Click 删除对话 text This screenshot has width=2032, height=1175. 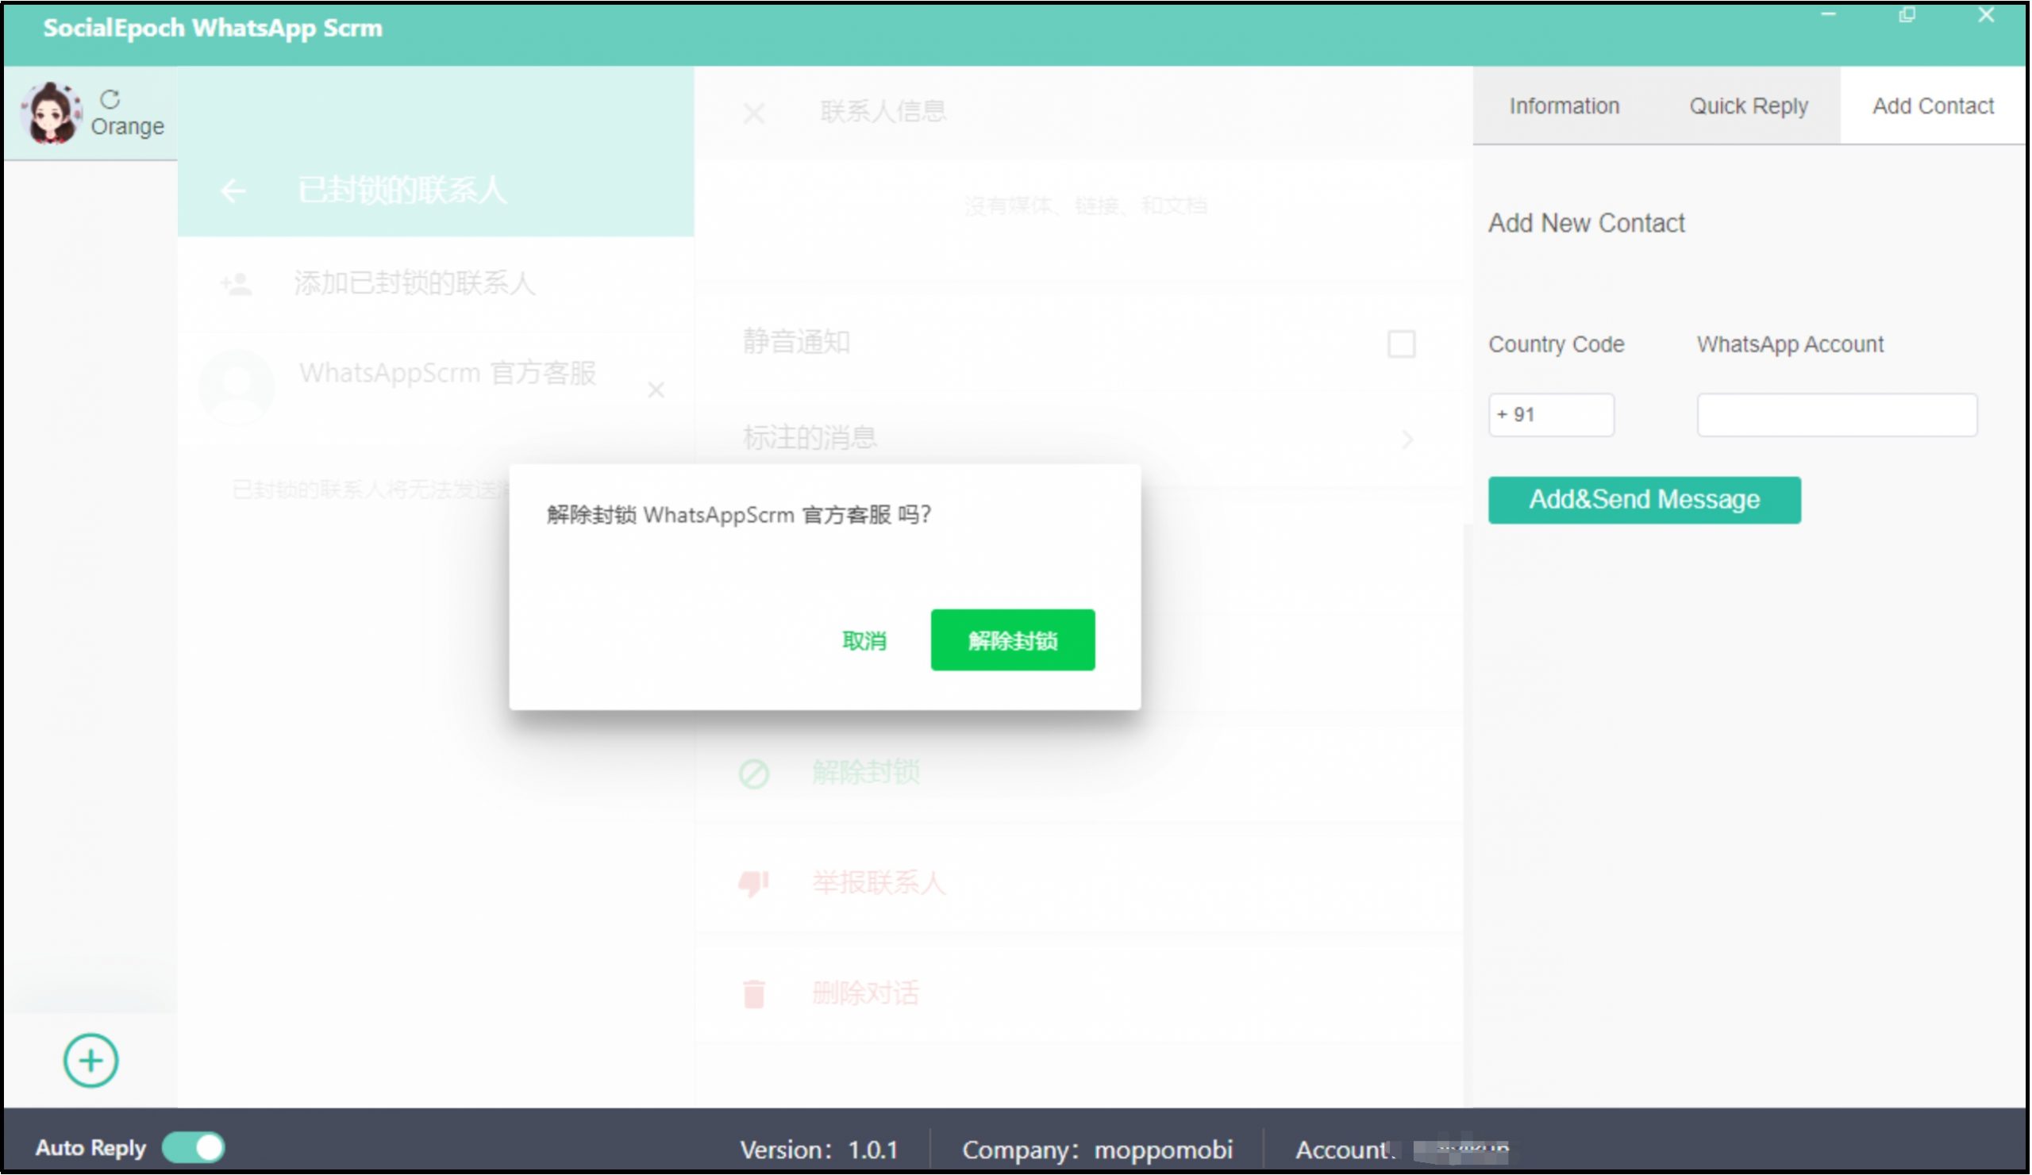866,994
